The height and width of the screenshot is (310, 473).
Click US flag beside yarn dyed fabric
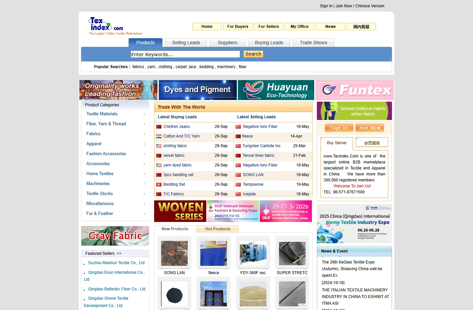click(x=159, y=165)
